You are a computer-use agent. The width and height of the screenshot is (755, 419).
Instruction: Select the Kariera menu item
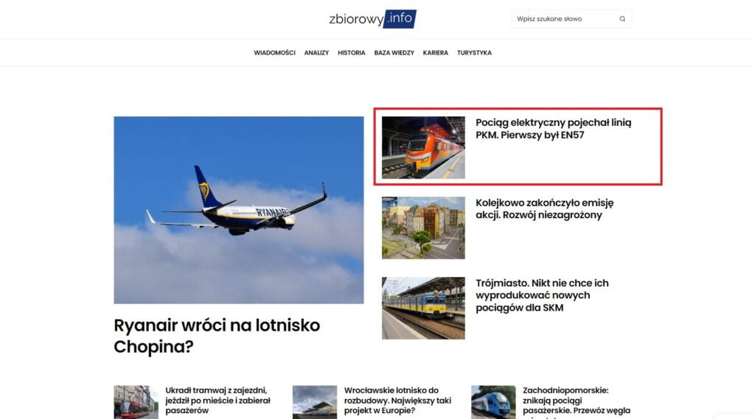(435, 53)
